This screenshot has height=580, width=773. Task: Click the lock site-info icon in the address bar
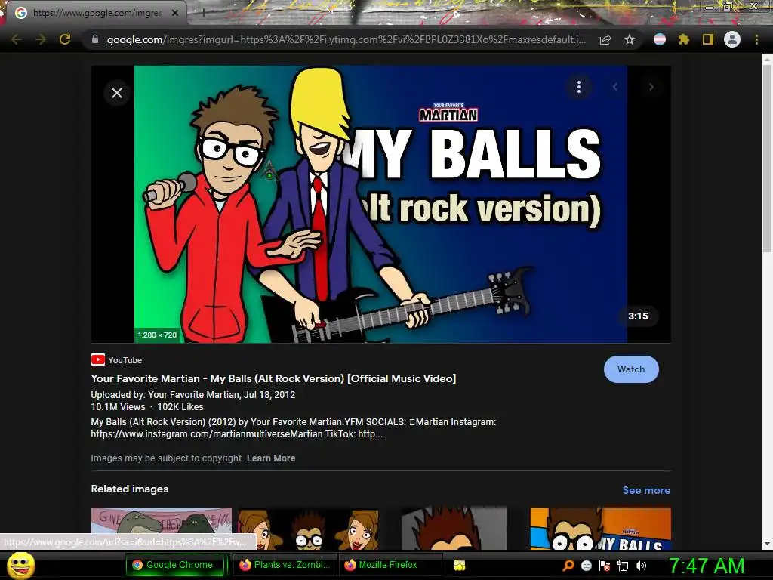(x=95, y=39)
